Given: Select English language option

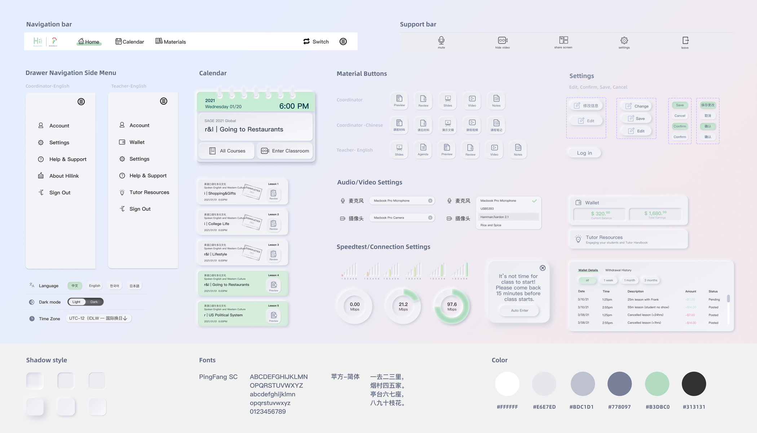Looking at the screenshot, I should point(94,286).
